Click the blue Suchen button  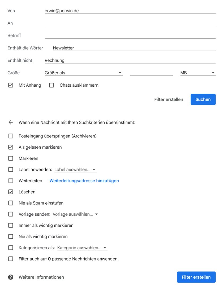(203, 99)
